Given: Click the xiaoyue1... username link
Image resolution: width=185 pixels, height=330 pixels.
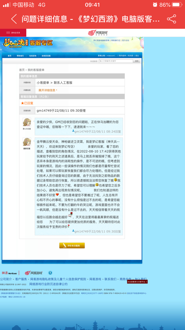Looking at the screenshot, I should (x=112, y=56).
